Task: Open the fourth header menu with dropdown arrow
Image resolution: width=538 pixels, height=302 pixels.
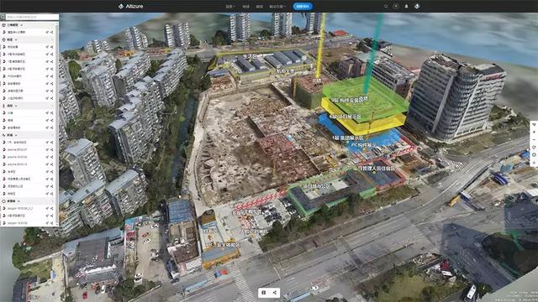Action: (x=277, y=6)
